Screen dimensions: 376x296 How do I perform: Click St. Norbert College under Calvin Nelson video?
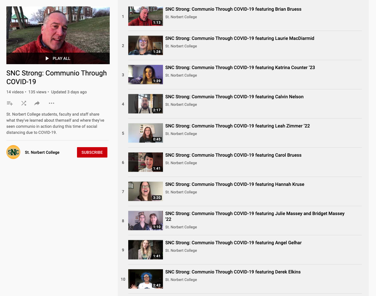click(181, 105)
